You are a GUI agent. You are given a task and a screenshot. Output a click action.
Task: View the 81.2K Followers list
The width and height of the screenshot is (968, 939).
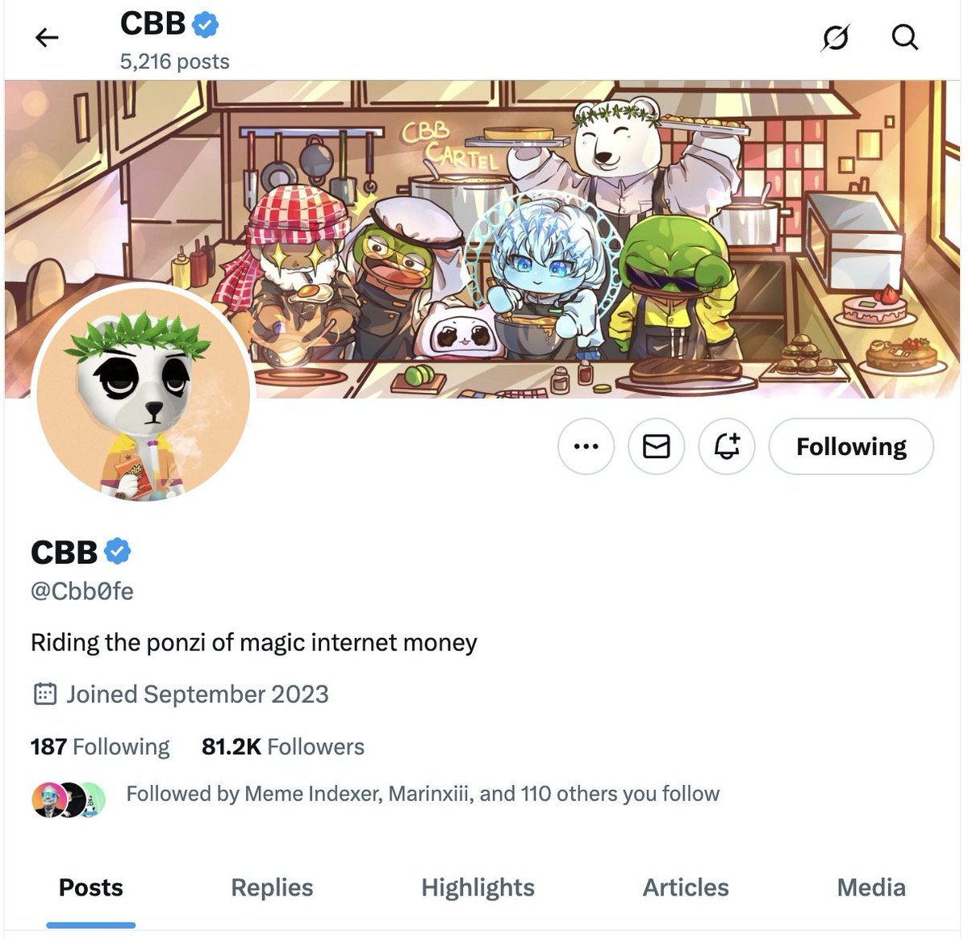click(283, 747)
